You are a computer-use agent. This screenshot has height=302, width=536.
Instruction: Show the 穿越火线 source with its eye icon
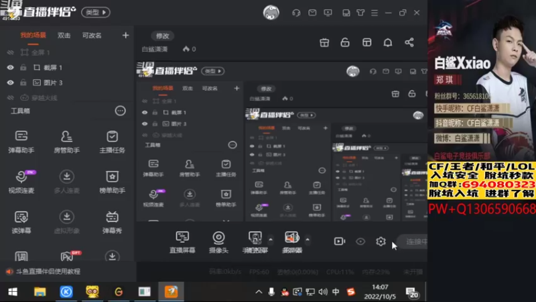10,97
